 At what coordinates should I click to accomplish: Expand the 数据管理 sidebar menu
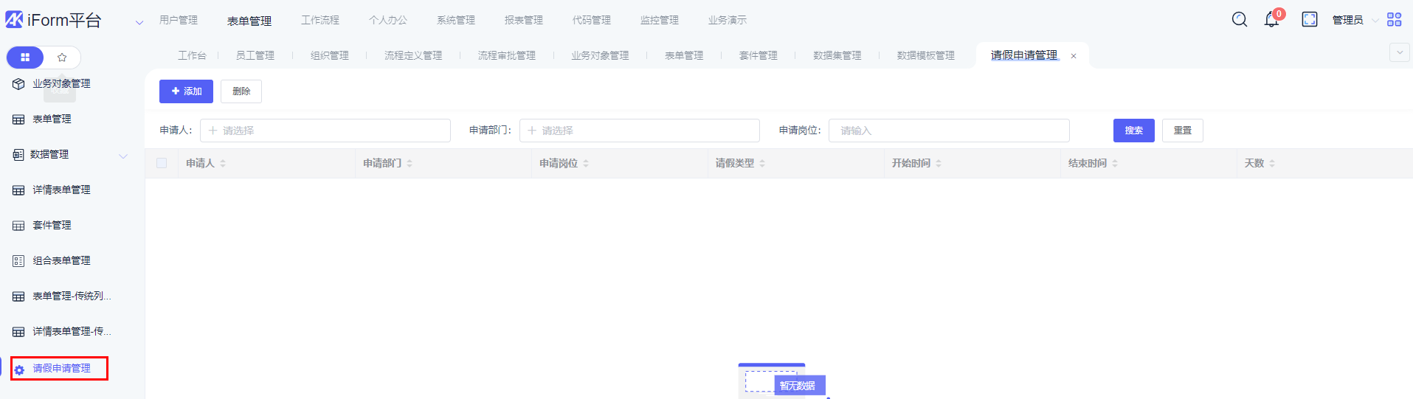pos(123,156)
